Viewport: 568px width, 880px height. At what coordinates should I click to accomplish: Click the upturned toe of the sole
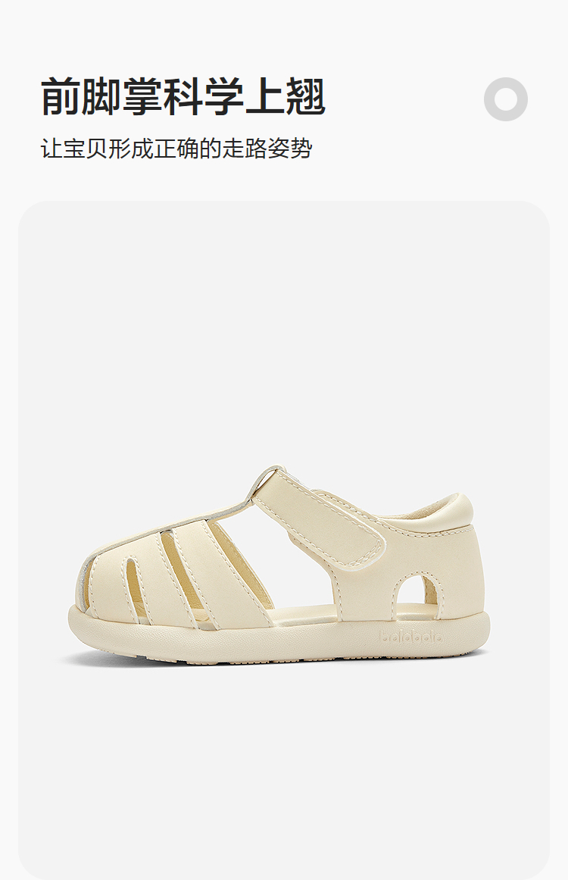click(86, 624)
